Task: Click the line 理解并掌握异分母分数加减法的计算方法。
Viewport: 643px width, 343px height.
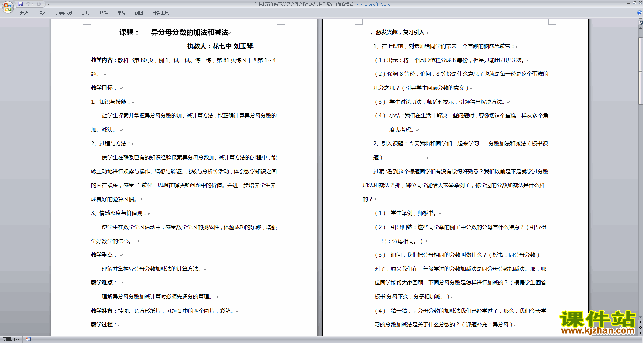Action: pyautogui.click(x=152, y=269)
